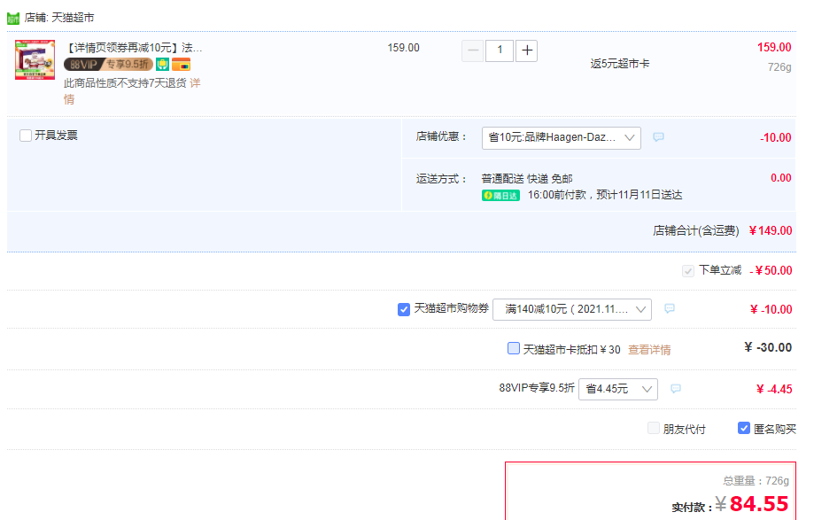Click the 总重量: 726g text
The width and height of the screenshot is (814, 520).
click(x=756, y=481)
